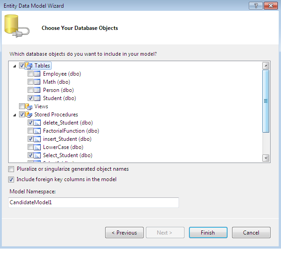281x259 pixels.
Task: Enable Pluralize or singularize generated object names
Action: (11, 169)
